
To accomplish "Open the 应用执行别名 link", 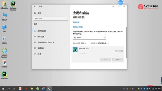I will click(x=78, y=27).
